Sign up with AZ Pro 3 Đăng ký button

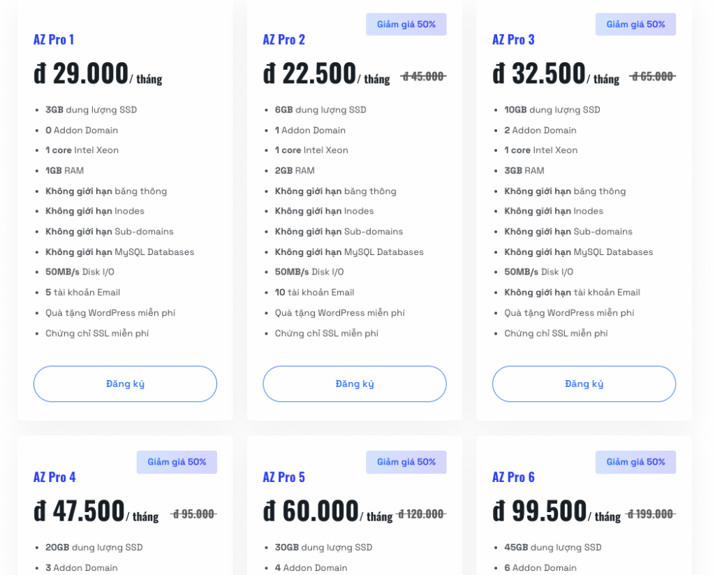pyautogui.click(x=584, y=384)
